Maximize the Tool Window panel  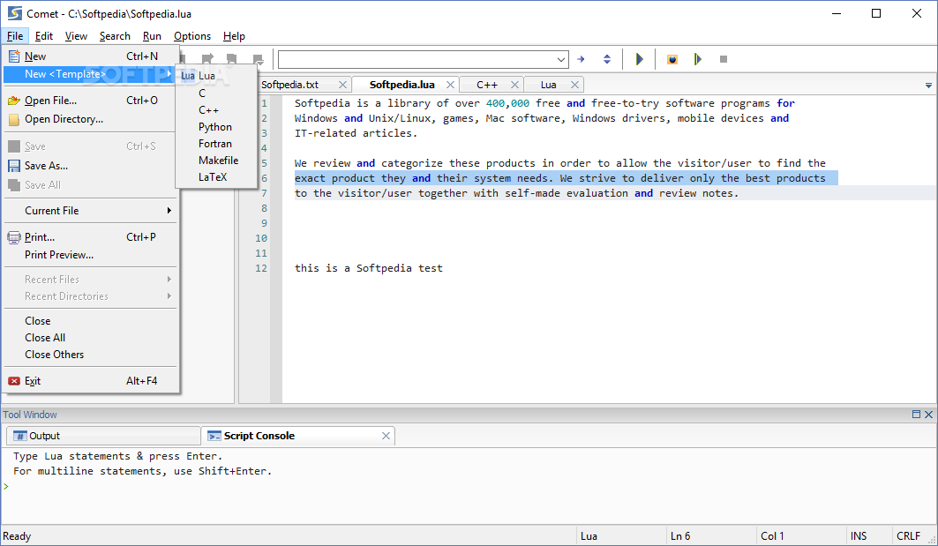tap(916, 415)
